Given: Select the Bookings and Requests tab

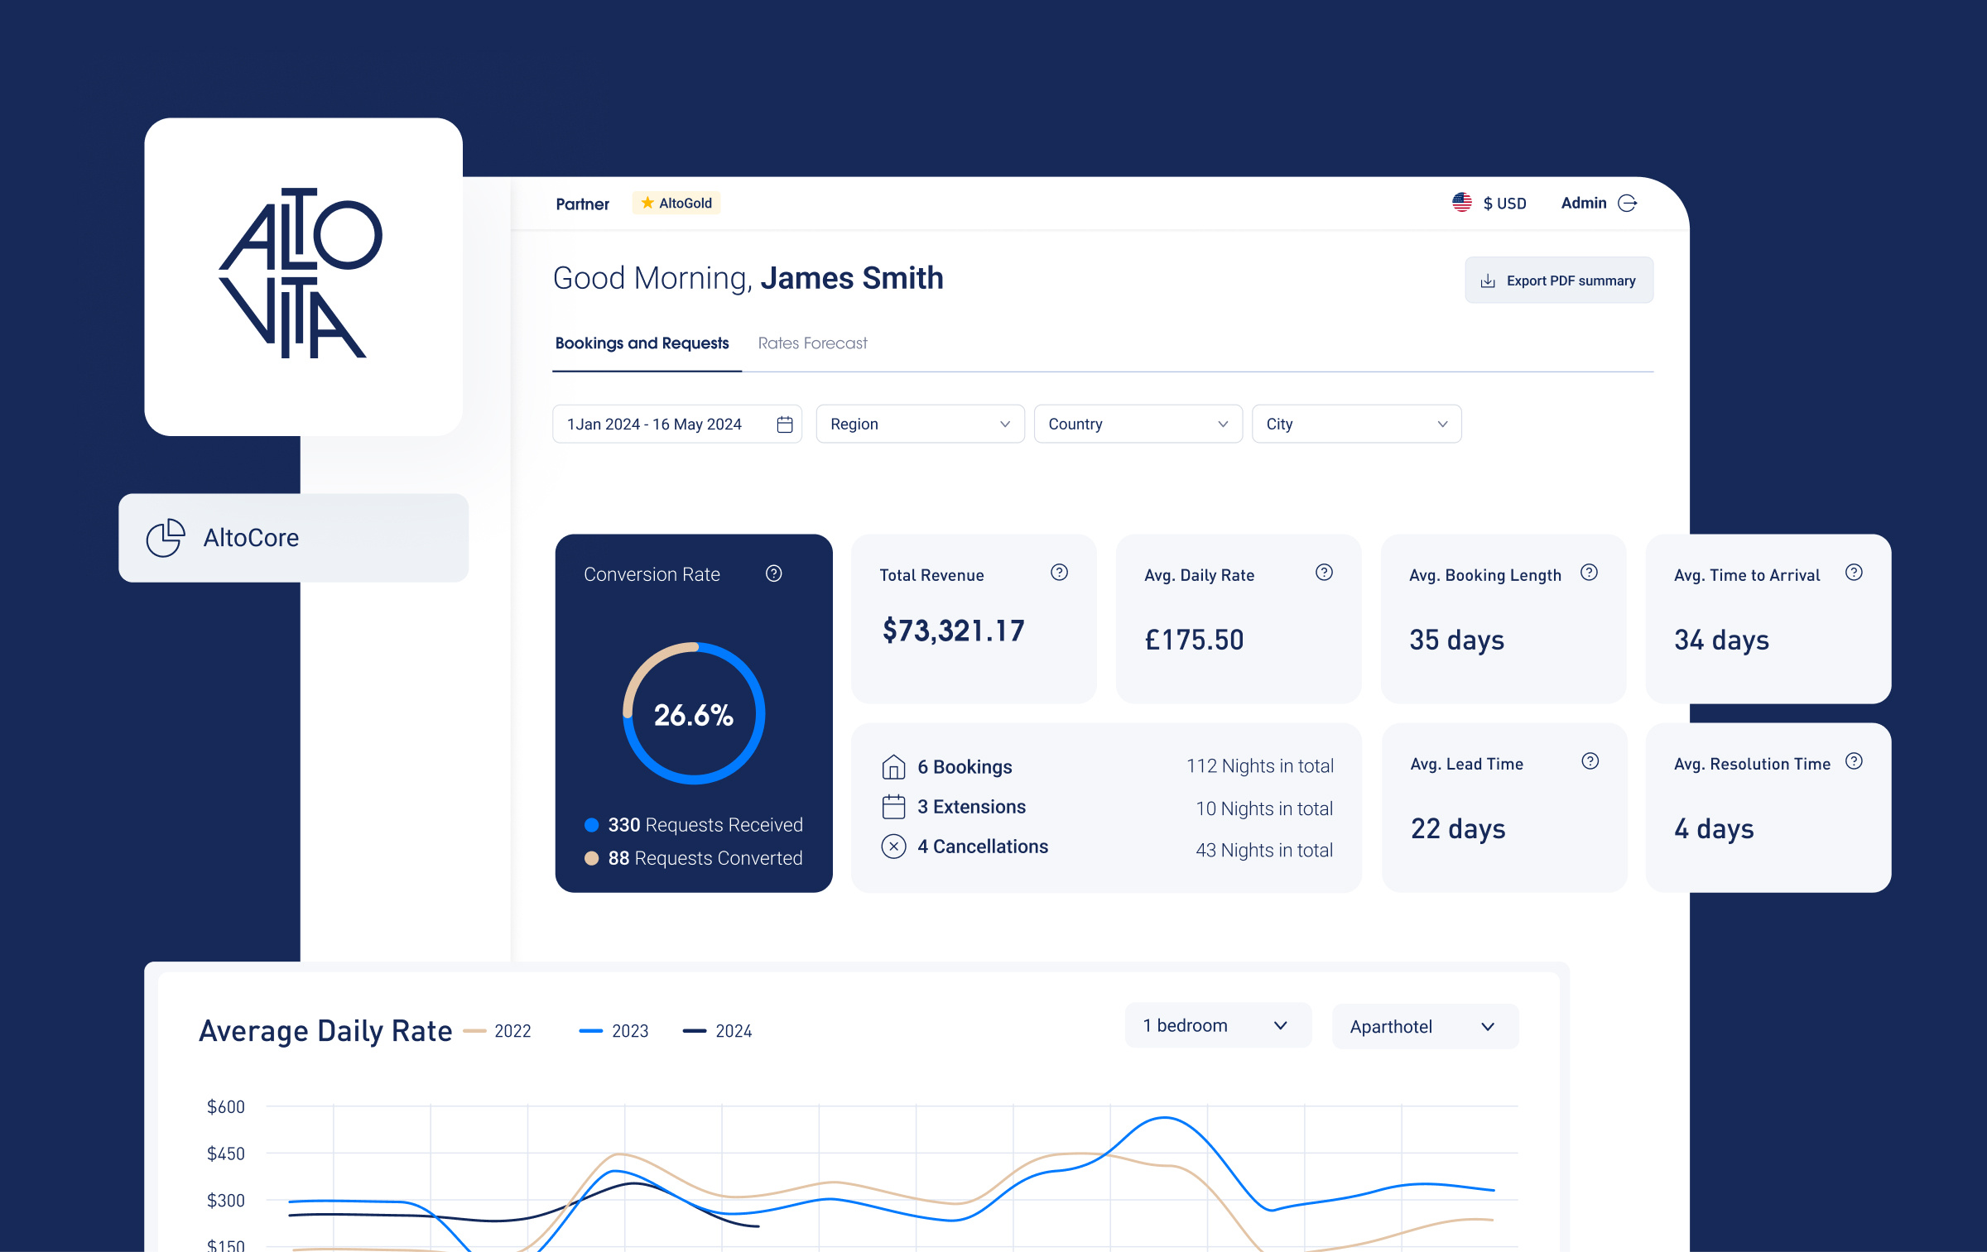Looking at the screenshot, I should [x=642, y=343].
